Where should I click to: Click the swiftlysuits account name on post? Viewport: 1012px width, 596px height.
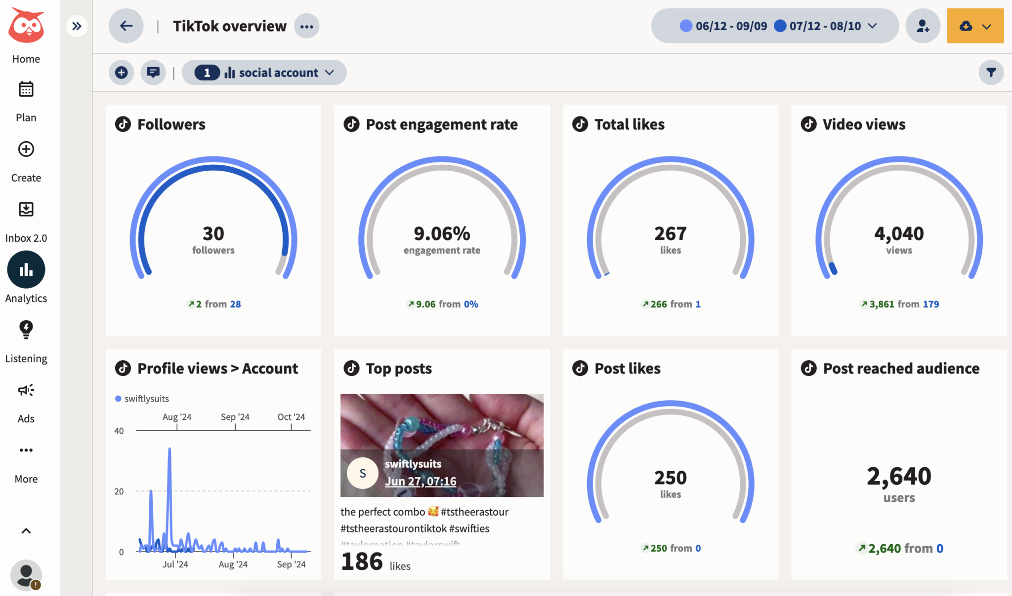pos(413,464)
